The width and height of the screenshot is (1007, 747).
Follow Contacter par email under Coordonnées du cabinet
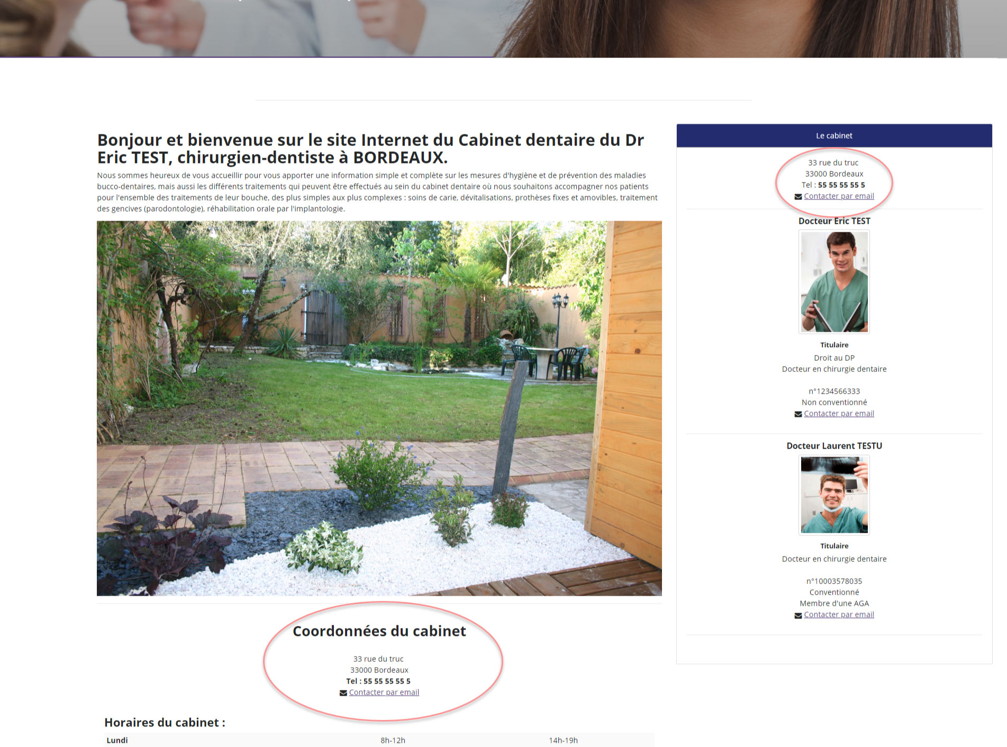(x=384, y=693)
